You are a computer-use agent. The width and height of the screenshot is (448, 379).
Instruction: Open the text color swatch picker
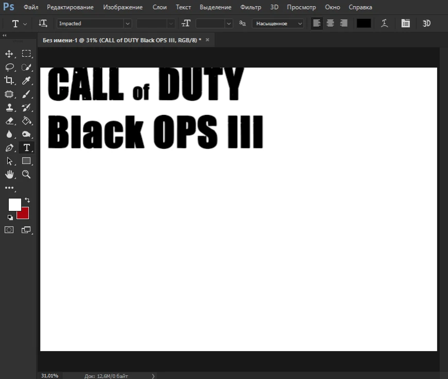point(363,23)
